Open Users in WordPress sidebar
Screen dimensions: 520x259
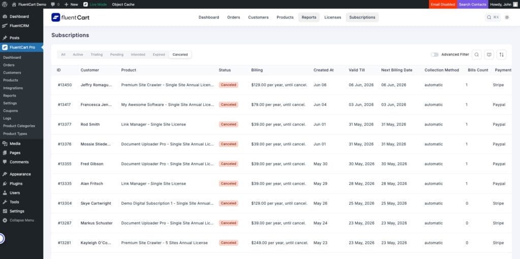pos(21,193)
